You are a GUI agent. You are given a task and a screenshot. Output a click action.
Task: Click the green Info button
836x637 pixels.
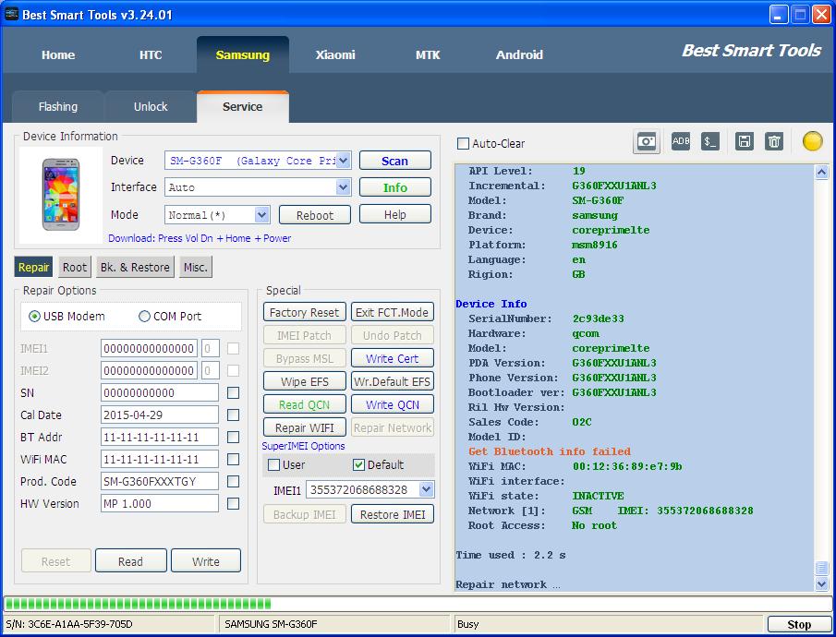pyautogui.click(x=395, y=187)
